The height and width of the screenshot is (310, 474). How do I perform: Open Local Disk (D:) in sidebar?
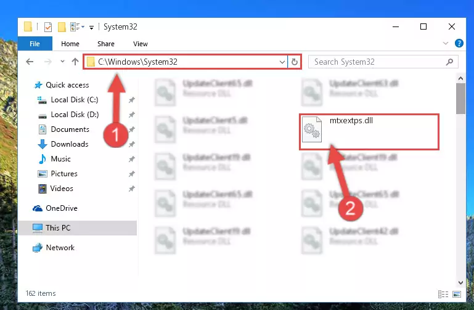point(75,115)
